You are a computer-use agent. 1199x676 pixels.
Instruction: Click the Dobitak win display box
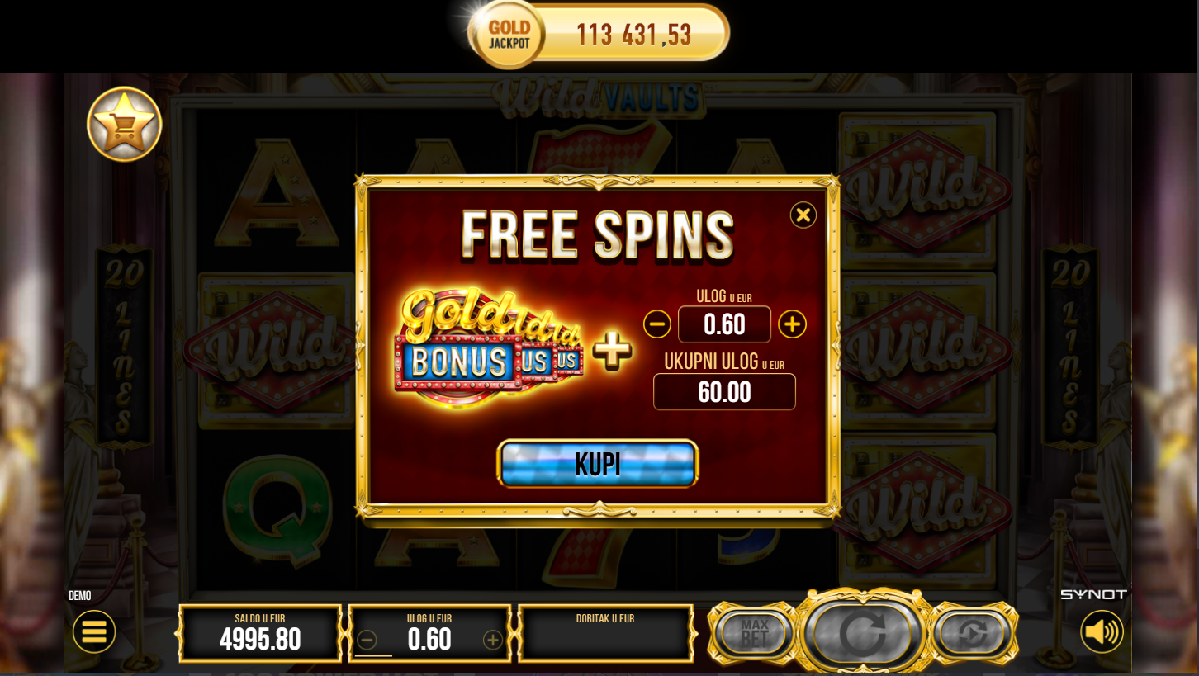605,633
